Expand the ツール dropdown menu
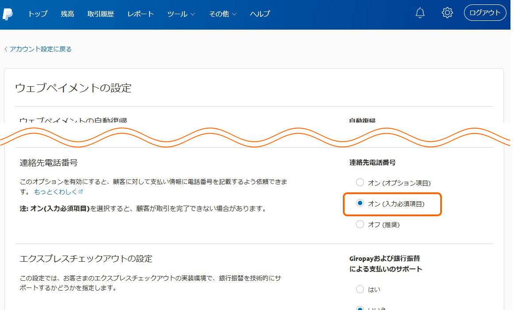 point(181,14)
